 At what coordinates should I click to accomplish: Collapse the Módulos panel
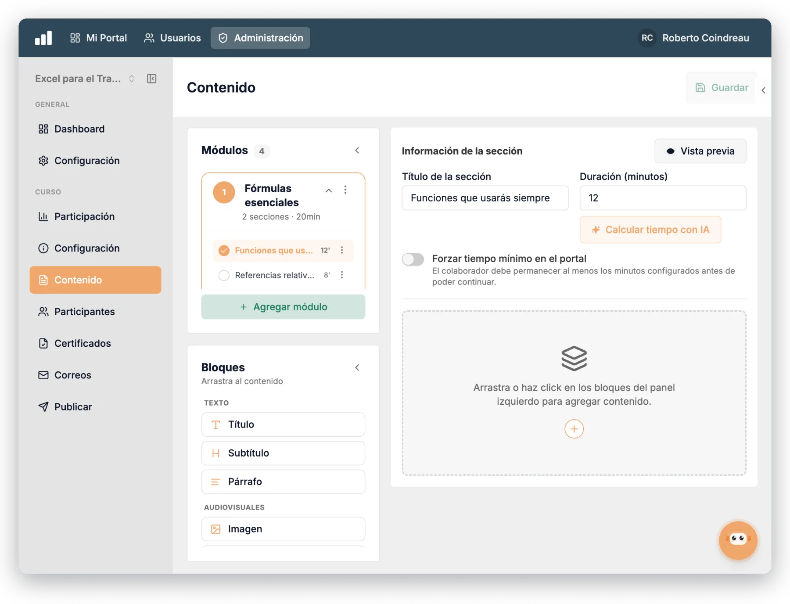pyautogui.click(x=357, y=150)
